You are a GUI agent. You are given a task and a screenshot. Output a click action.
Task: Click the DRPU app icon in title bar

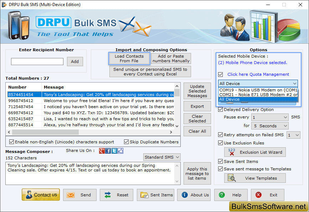click(4, 5)
